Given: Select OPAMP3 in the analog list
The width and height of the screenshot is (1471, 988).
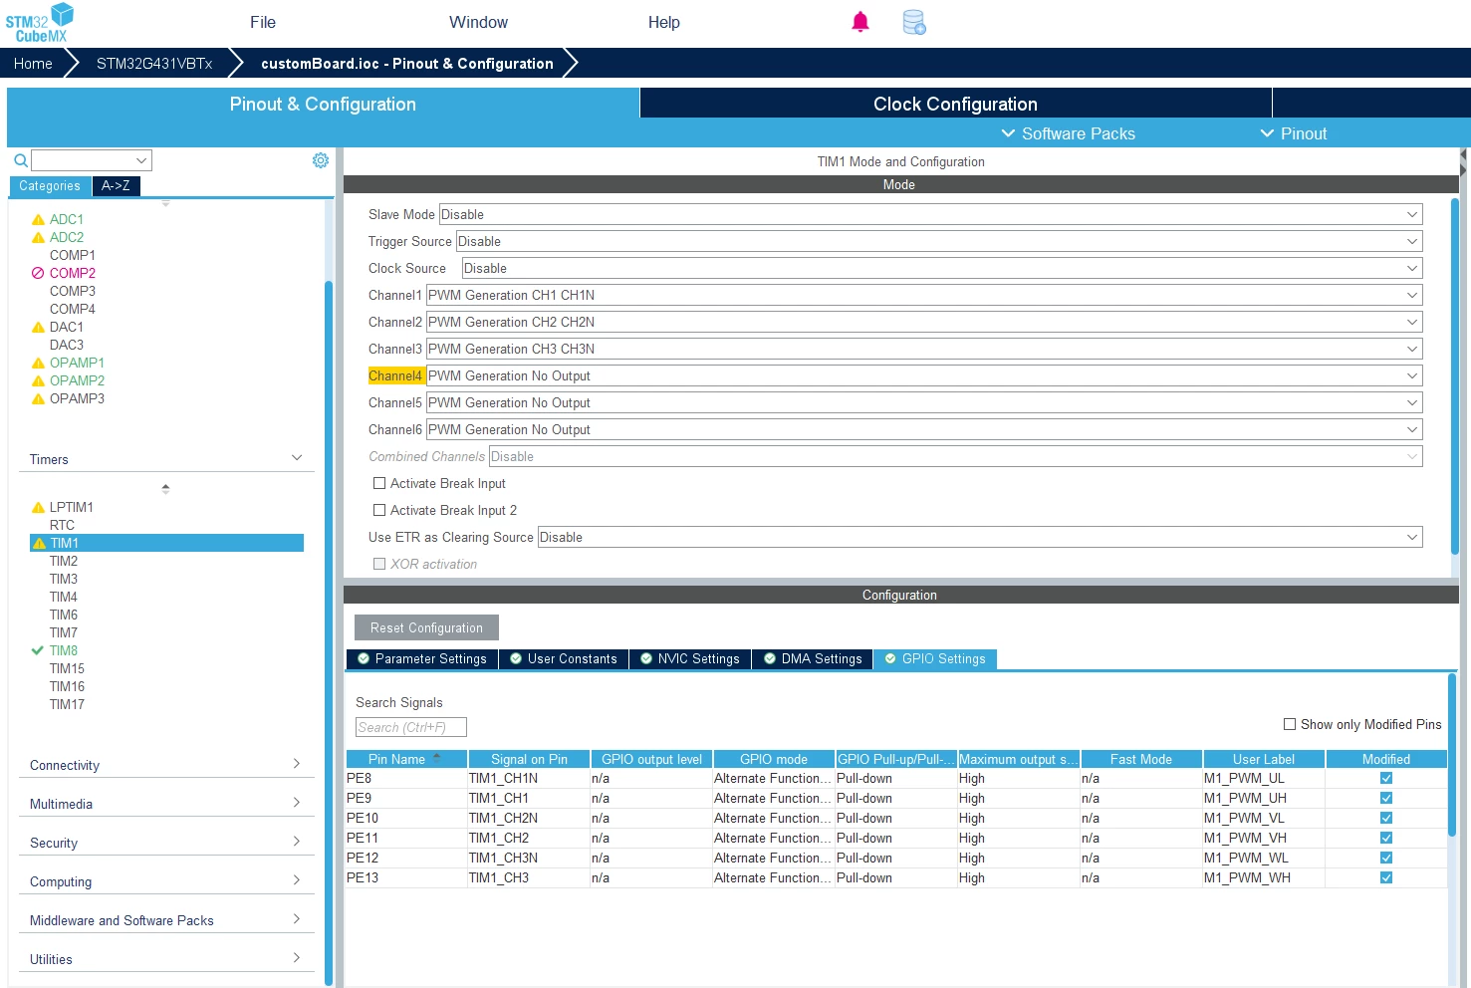Looking at the screenshot, I should point(77,398).
